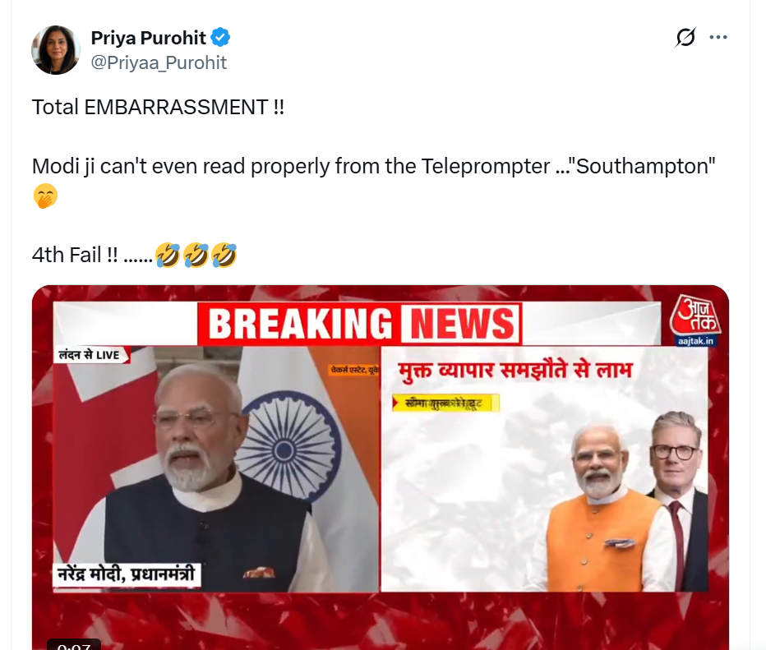
Task: Click the aajtak.in label under logo
Action: coord(695,341)
